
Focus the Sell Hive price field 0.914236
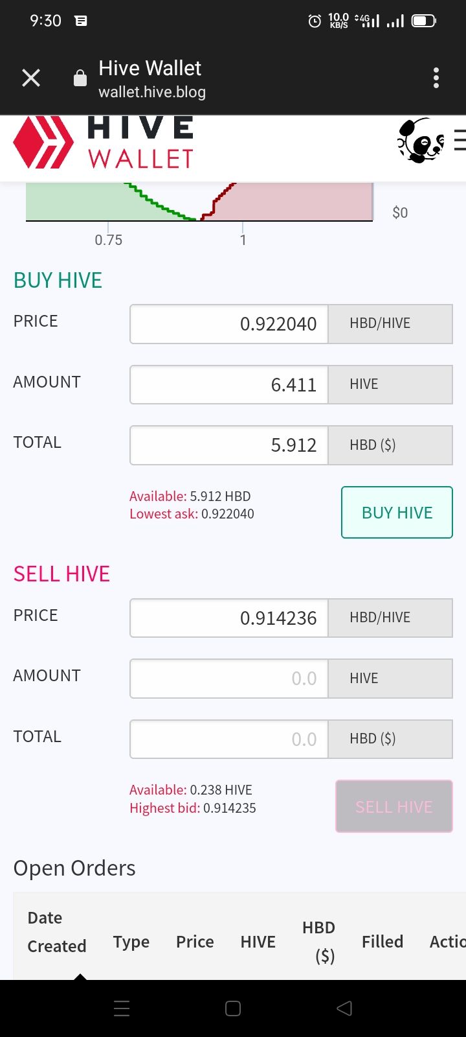click(229, 618)
